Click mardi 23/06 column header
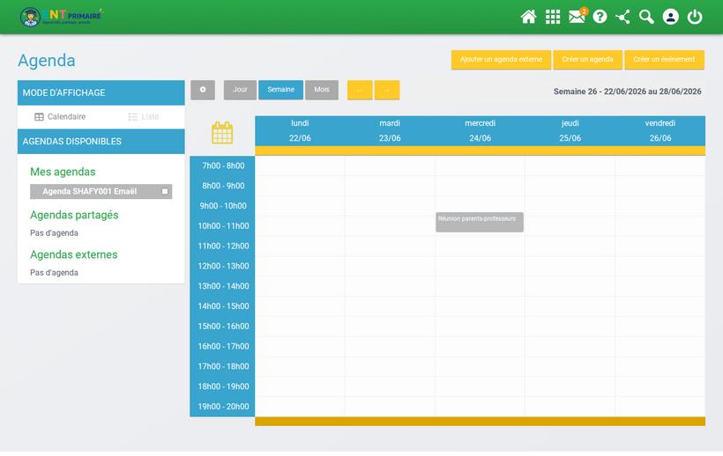The width and height of the screenshot is (723, 456). (x=390, y=130)
